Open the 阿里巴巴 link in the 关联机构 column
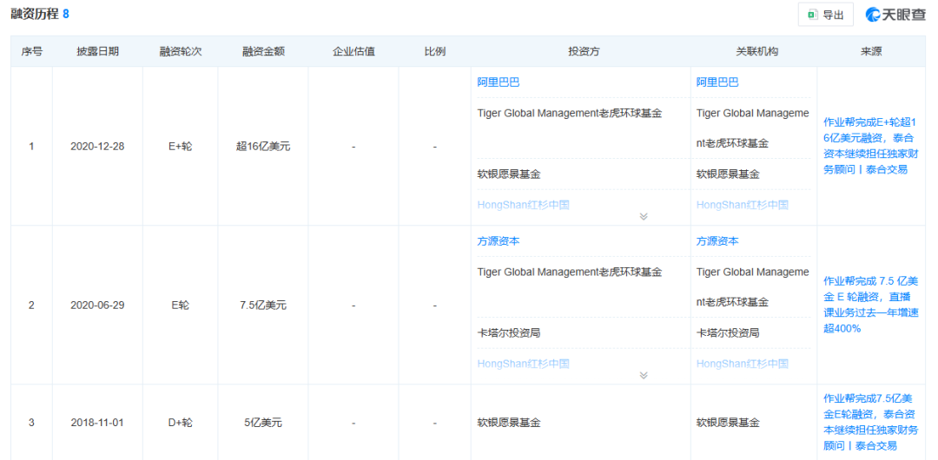This screenshot has height=460, width=938. tap(717, 82)
